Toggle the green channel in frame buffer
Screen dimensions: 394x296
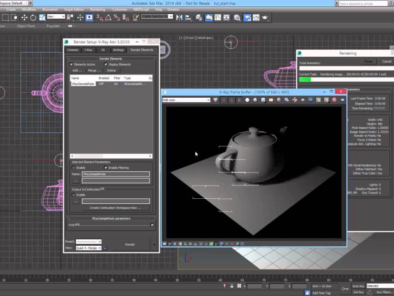[x=231, y=100]
